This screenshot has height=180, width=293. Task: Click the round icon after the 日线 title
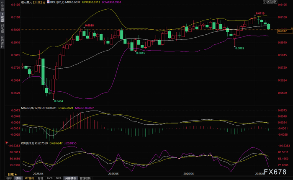44,3
